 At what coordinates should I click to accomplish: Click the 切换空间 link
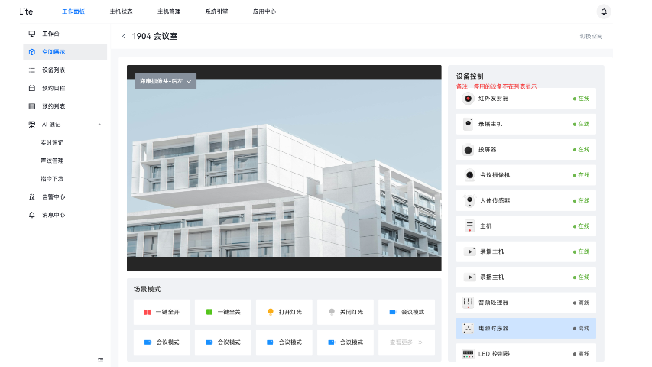point(592,36)
